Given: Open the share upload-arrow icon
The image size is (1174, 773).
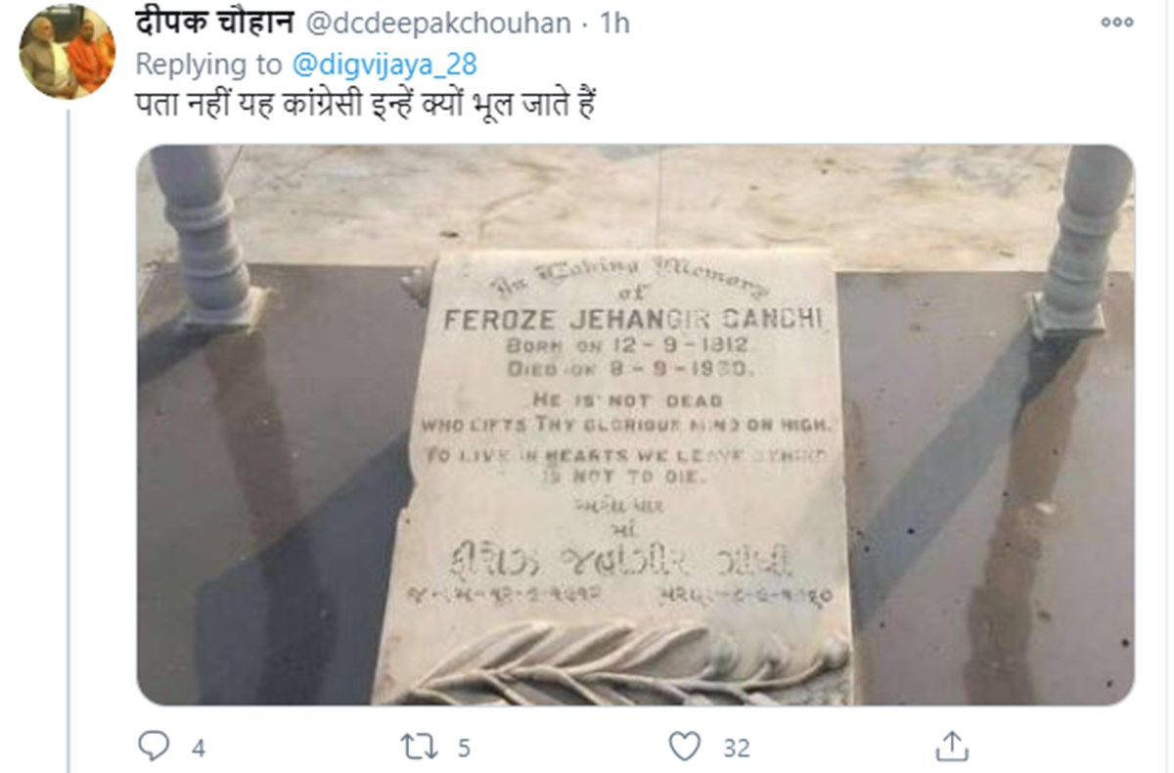Looking at the screenshot, I should tap(951, 747).
